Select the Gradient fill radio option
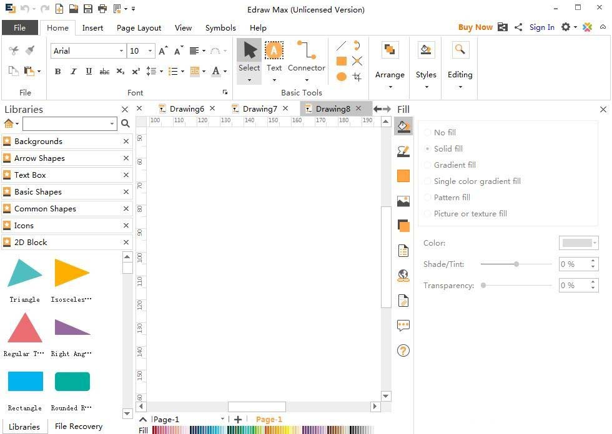Screen dimensions: 612x434 point(427,165)
